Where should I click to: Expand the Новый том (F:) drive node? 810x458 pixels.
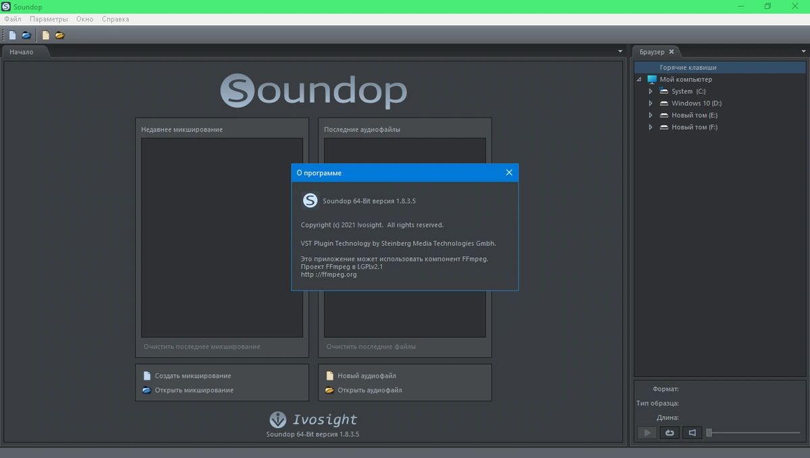click(x=651, y=127)
